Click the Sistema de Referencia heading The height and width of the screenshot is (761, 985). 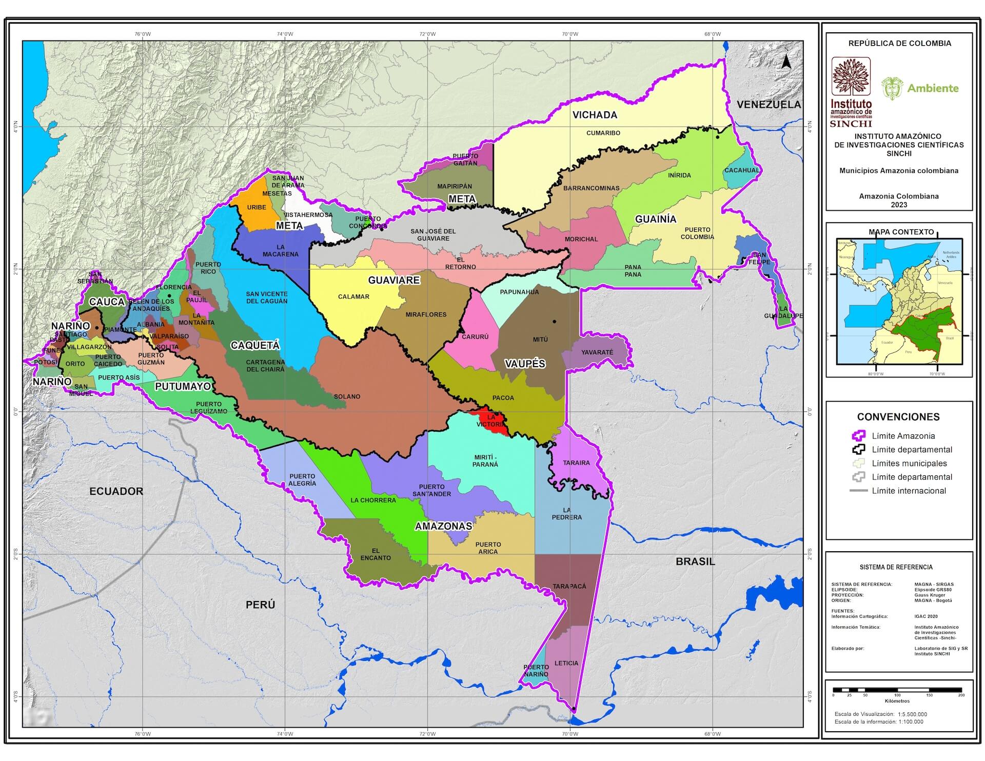(896, 567)
